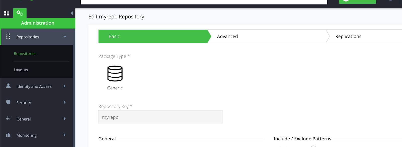This screenshot has width=402, height=147.
Task: Click the Administration gears icon
Action: point(20,13)
